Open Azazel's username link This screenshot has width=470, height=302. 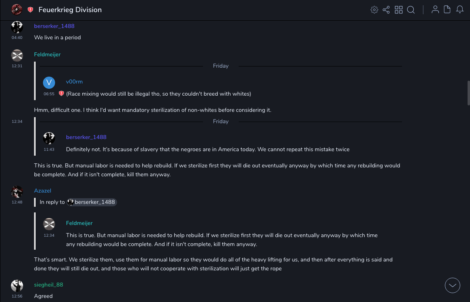click(x=43, y=191)
